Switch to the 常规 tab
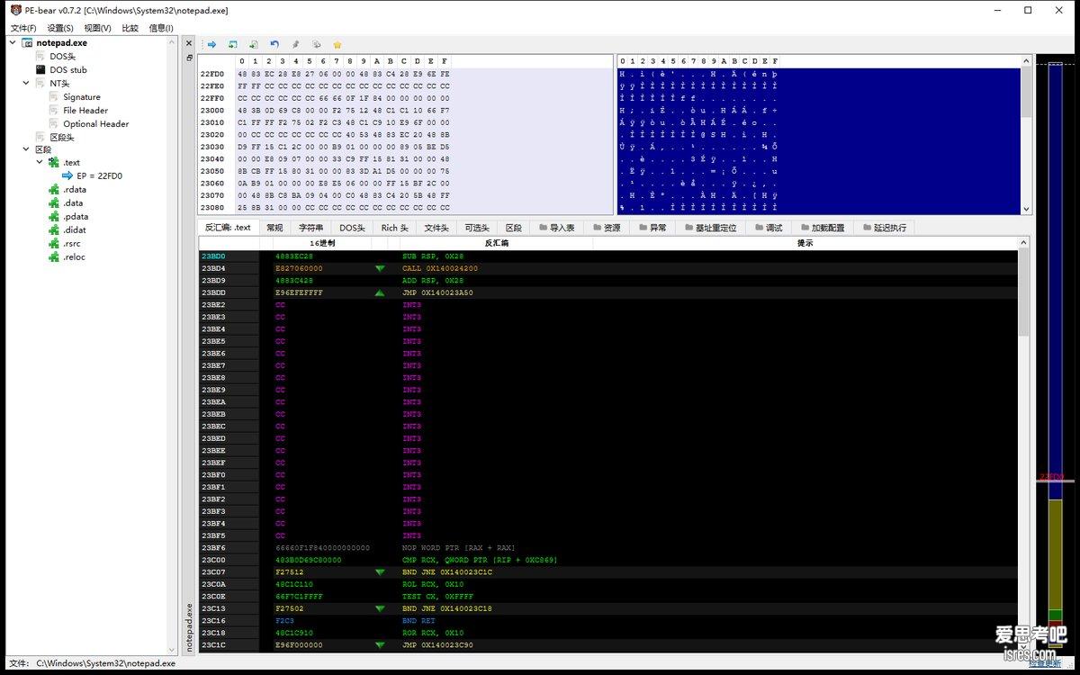 [274, 228]
